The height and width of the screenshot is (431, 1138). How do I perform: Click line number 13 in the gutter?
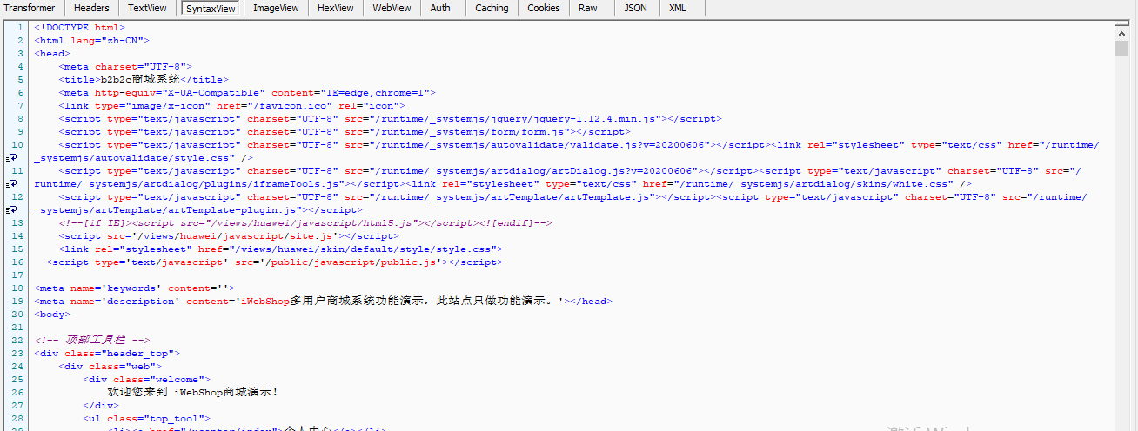tap(17, 223)
